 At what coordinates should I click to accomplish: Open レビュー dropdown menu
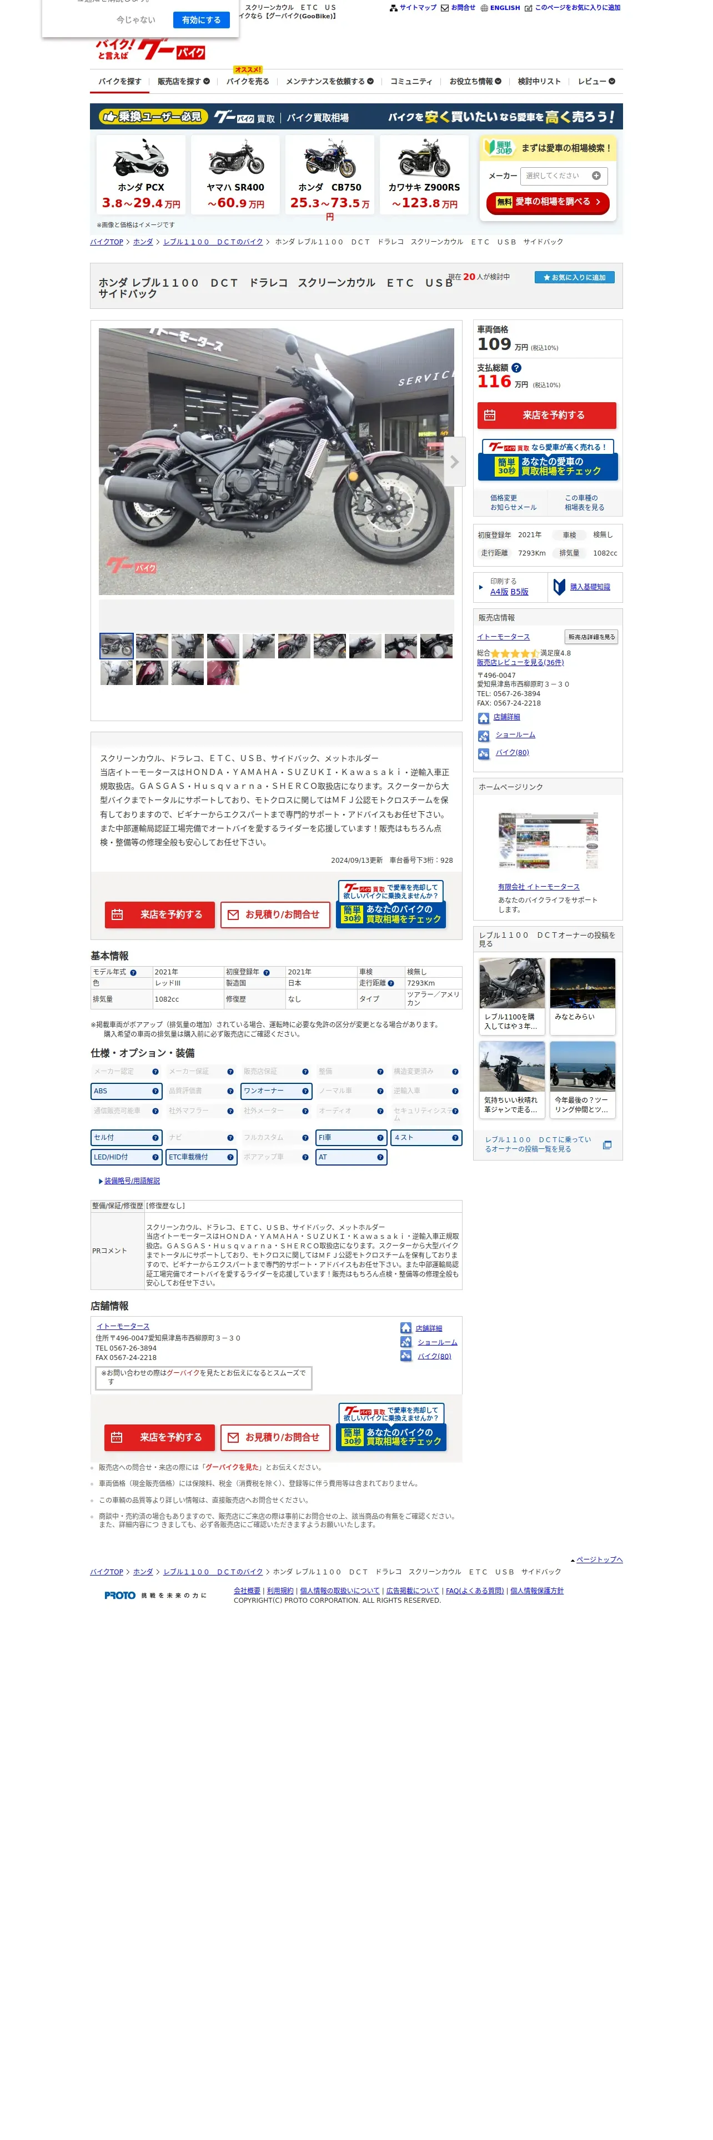(596, 82)
